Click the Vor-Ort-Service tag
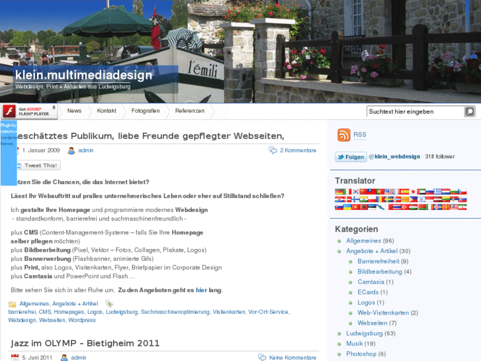Viewport: 481px width, 361px height. [x=268, y=312]
